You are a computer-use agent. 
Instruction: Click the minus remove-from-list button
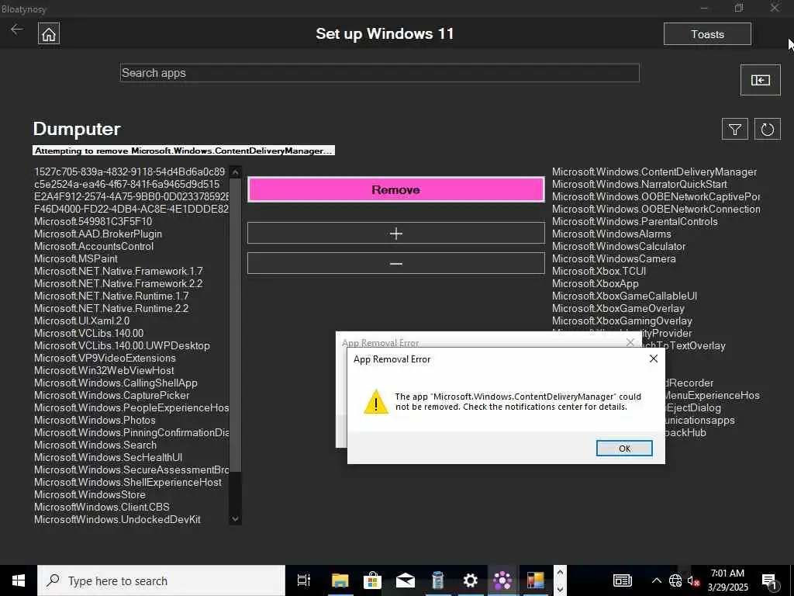tap(396, 264)
